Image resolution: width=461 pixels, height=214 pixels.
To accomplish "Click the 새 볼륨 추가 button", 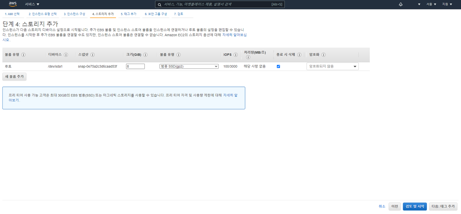I will point(14,77).
